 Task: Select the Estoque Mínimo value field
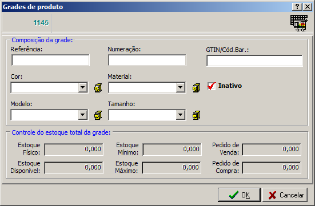point(172,150)
